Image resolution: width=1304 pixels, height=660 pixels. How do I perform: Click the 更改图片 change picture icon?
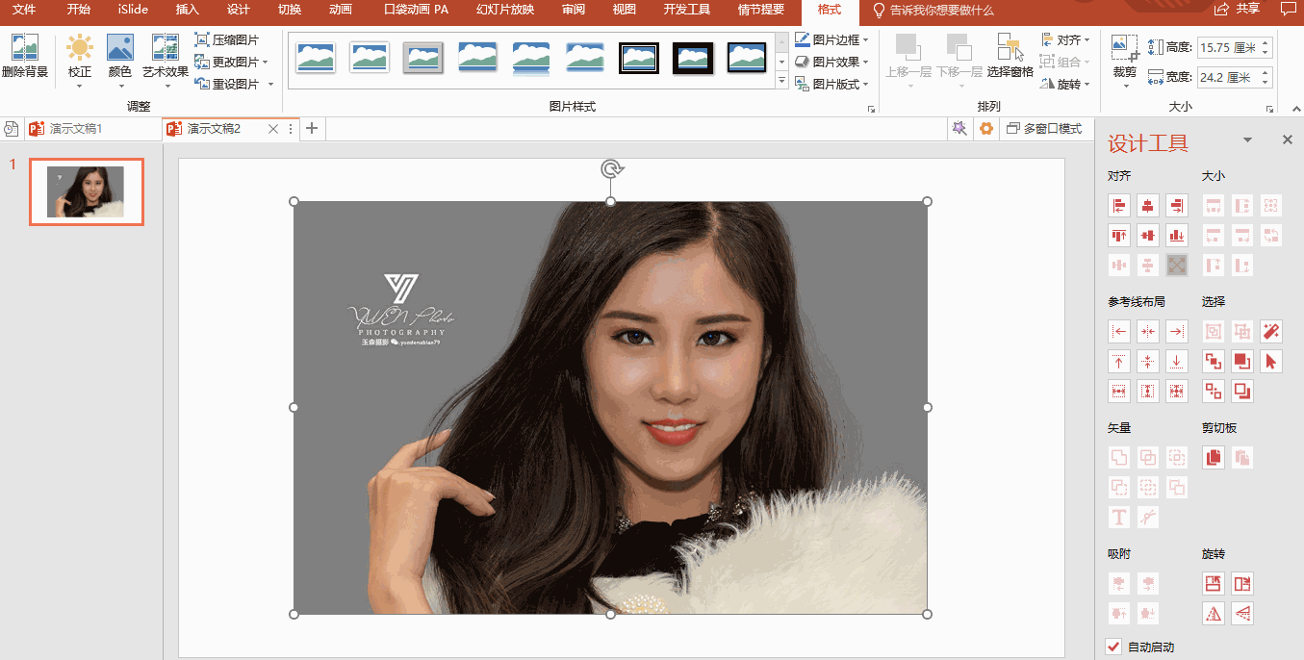(228, 61)
